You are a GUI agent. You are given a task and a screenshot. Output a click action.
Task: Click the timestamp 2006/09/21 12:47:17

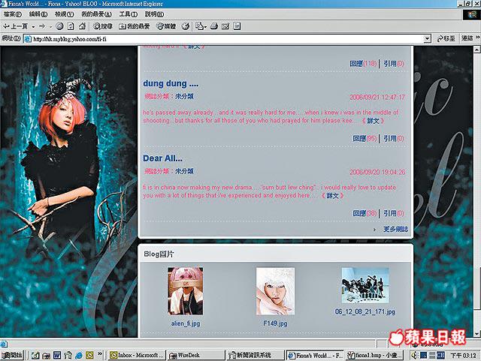[377, 97]
